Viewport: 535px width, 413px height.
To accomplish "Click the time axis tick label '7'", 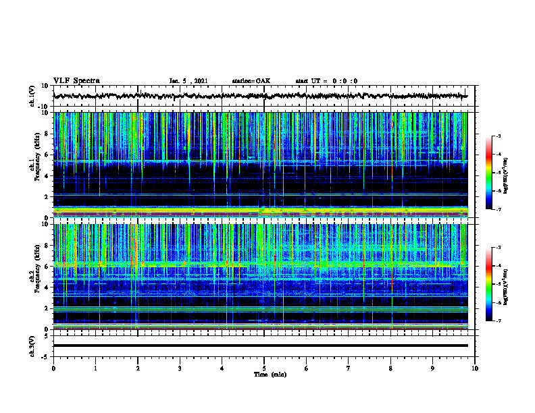I will 349,368.
